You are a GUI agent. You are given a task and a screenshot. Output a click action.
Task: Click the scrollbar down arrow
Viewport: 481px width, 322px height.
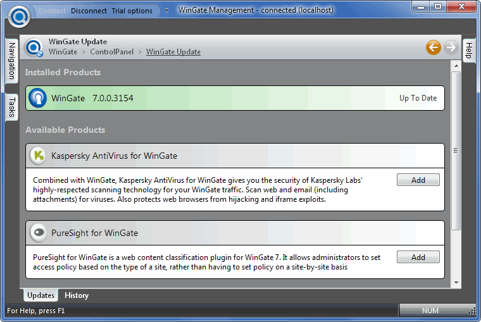coord(456,283)
